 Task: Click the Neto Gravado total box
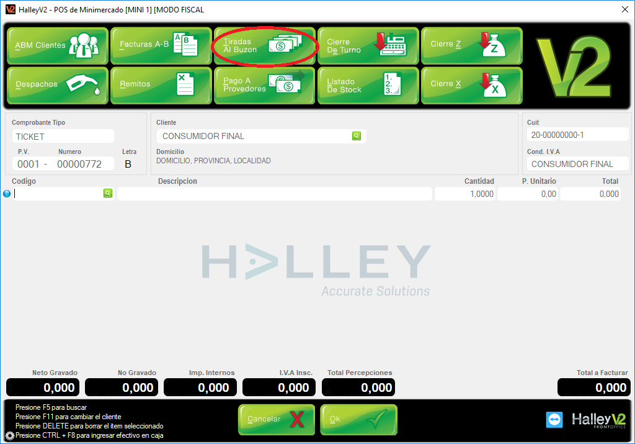click(43, 387)
